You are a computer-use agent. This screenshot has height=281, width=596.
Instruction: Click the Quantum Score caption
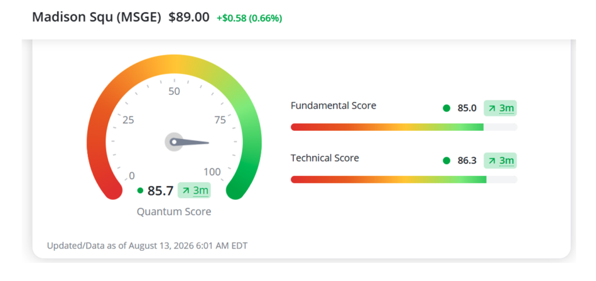click(173, 212)
